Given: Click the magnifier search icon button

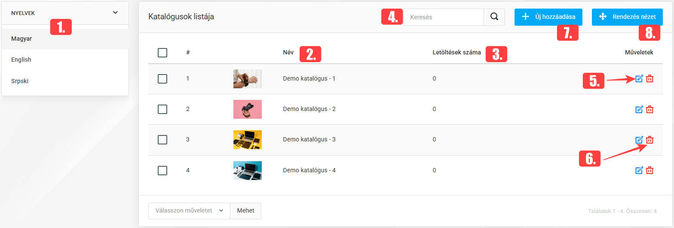Looking at the screenshot, I should click(494, 17).
